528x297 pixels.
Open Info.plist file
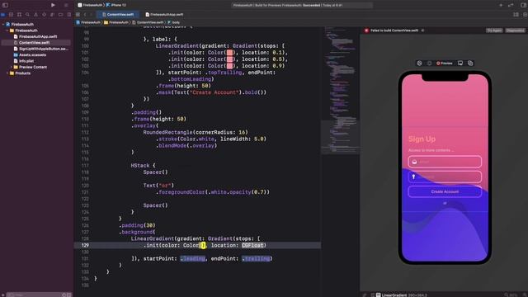(x=24, y=61)
